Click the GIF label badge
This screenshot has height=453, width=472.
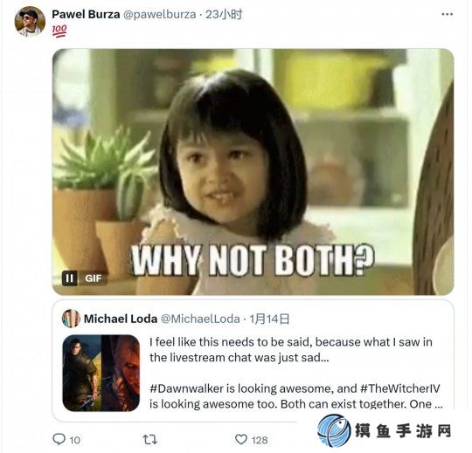93,278
